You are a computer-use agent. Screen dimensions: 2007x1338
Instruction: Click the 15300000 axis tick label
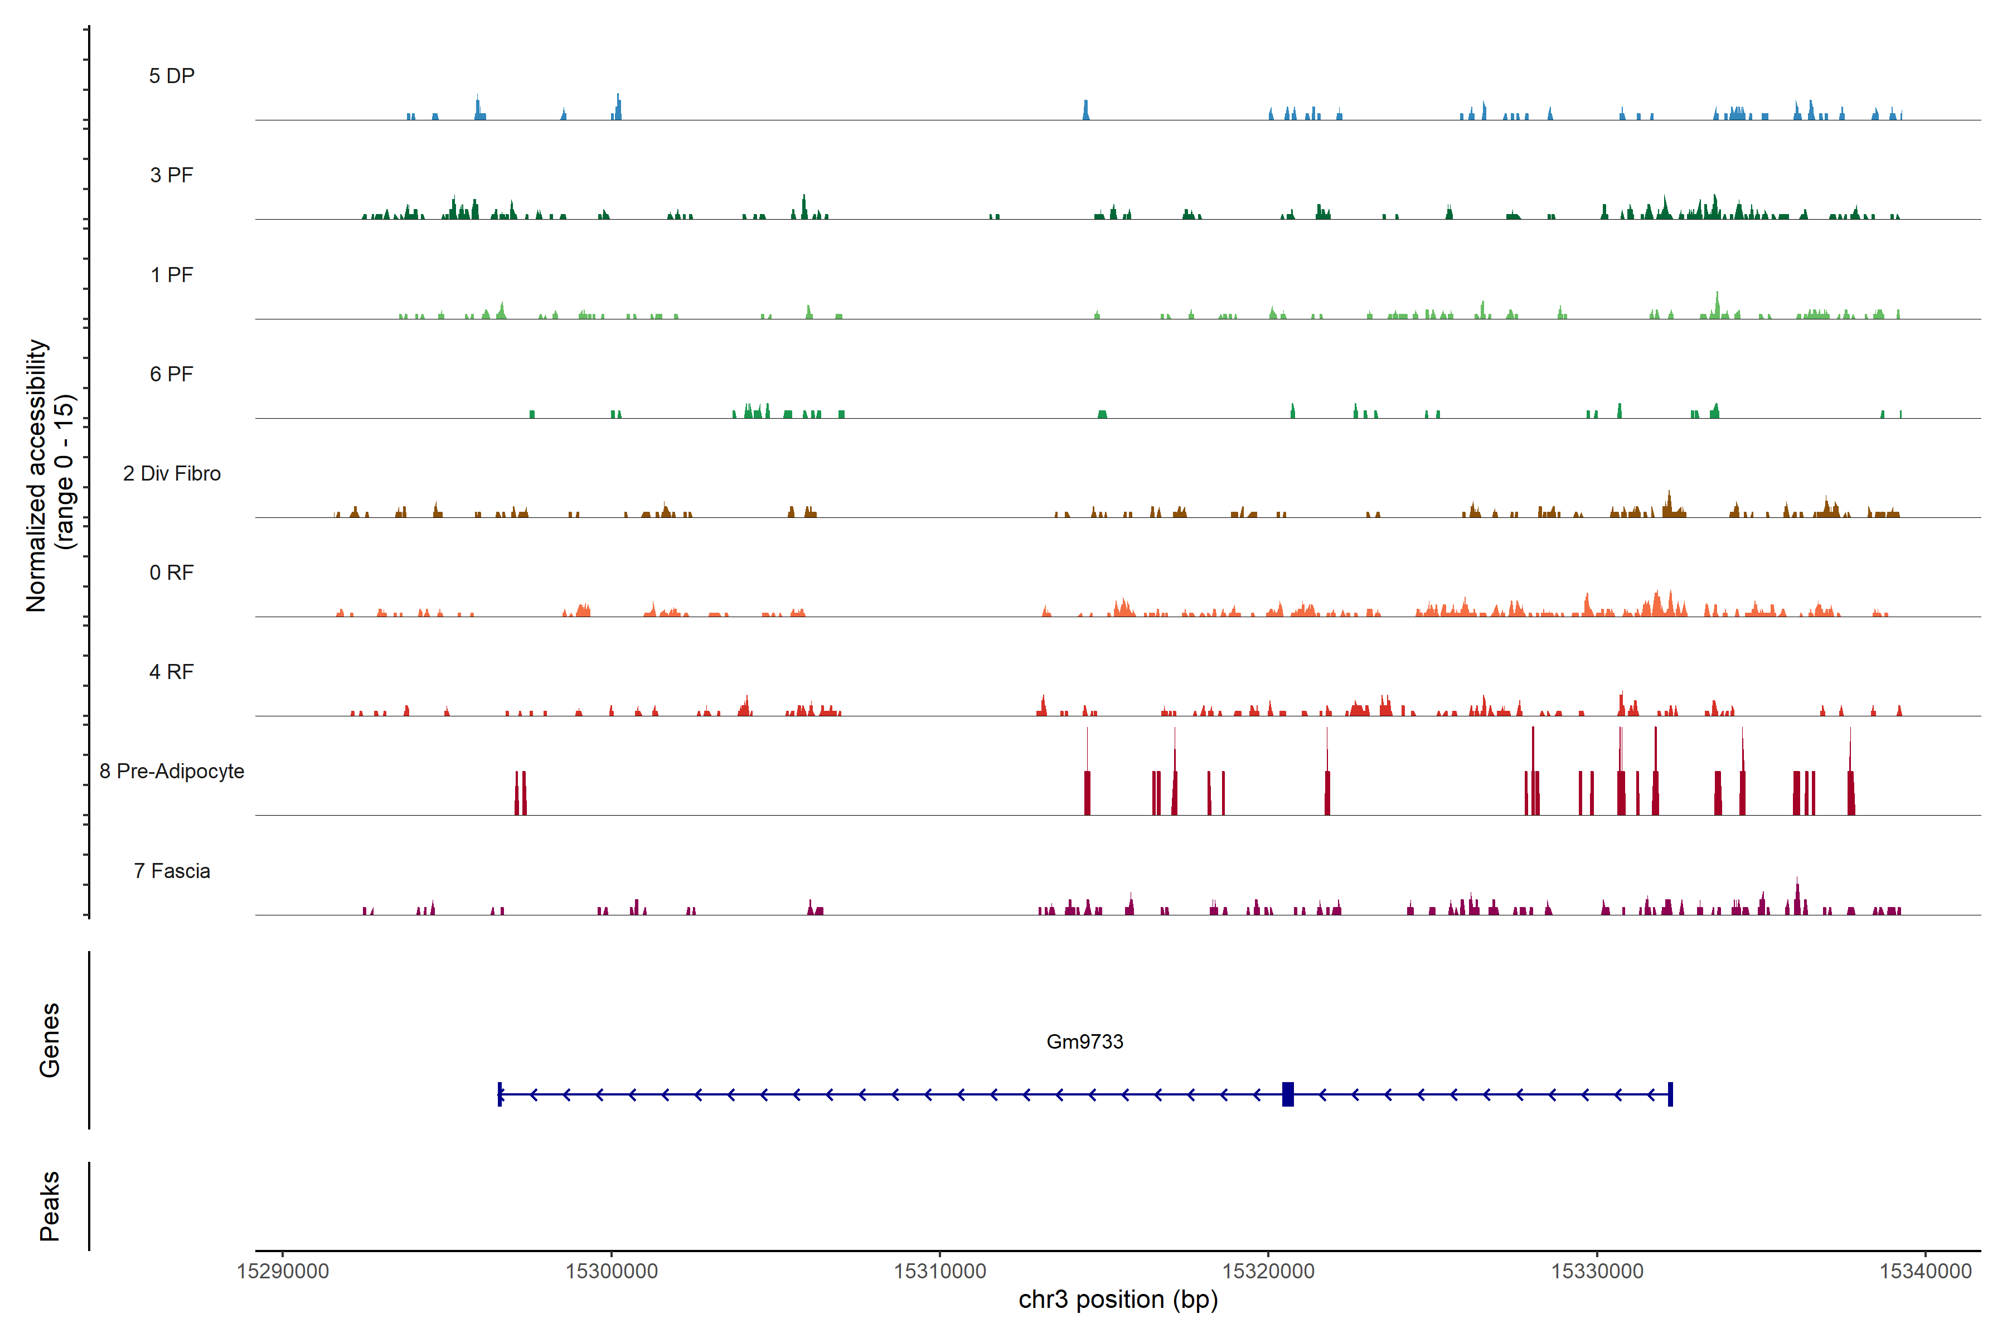coord(611,1271)
